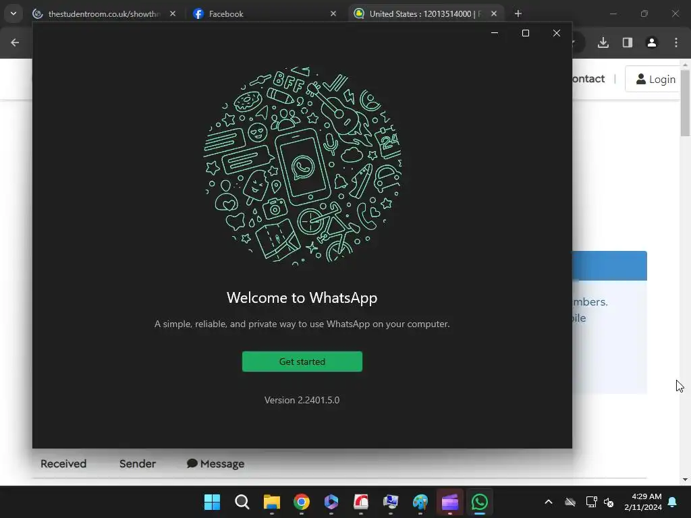Open Chrome downloads icon
Viewport: 691px width, 518px height.
[603, 42]
